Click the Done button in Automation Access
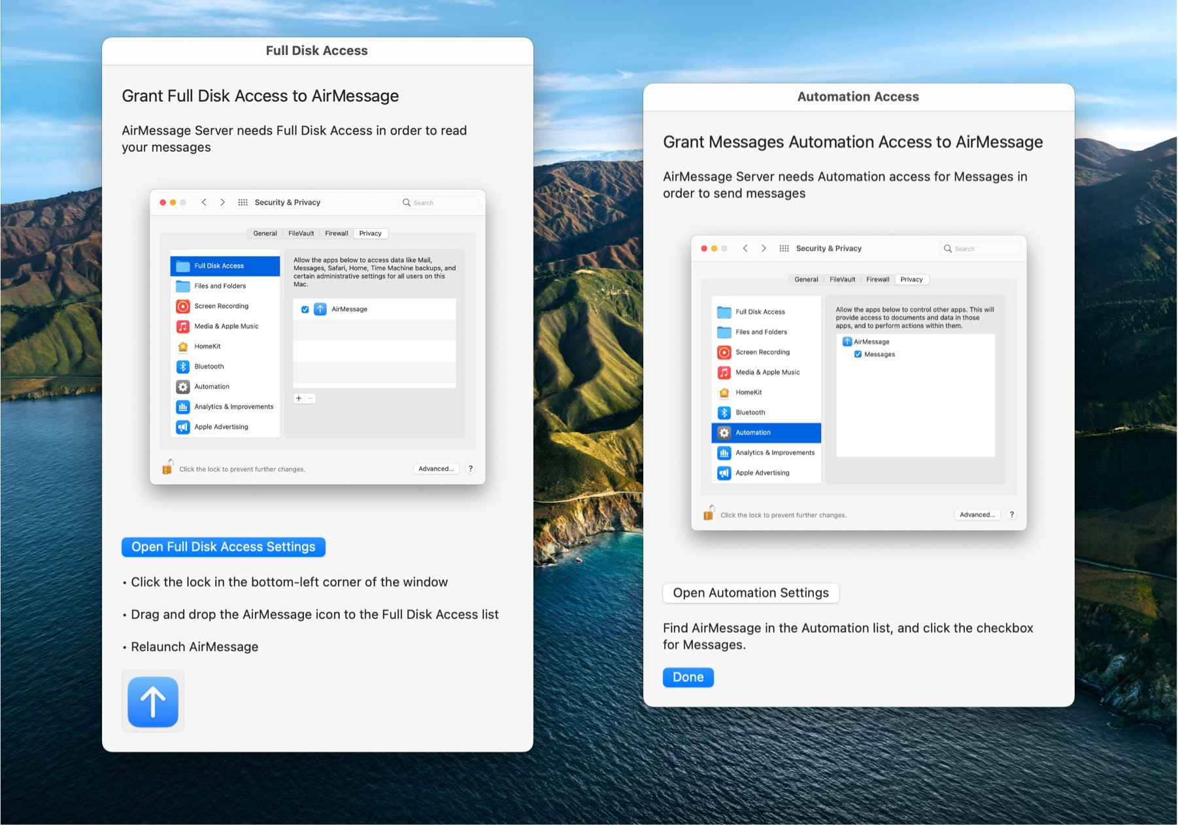 pyautogui.click(x=688, y=677)
